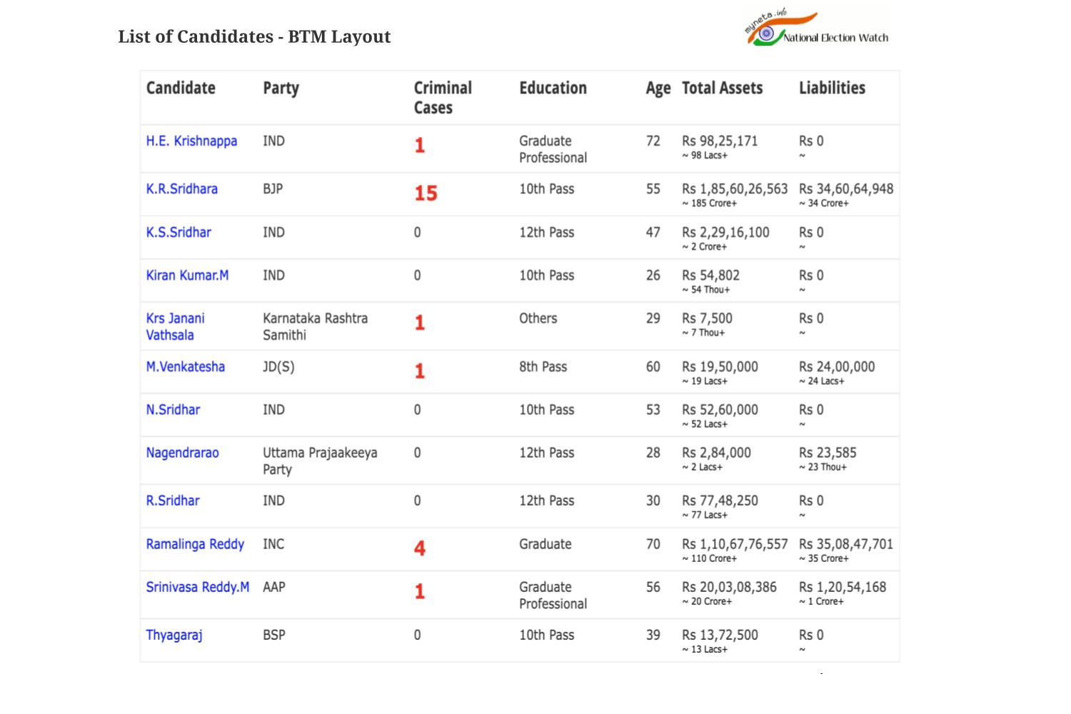Open Srinivasa Reddy.M candidate link

tap(197, 587)
